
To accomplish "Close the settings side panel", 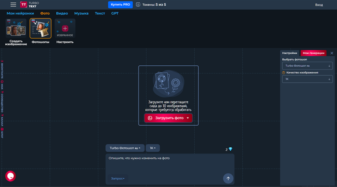I will [x=332, y=53].
